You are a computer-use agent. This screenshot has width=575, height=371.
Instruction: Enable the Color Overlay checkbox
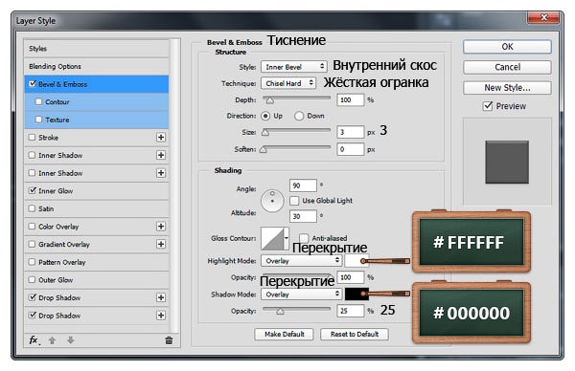click(33, 226)
